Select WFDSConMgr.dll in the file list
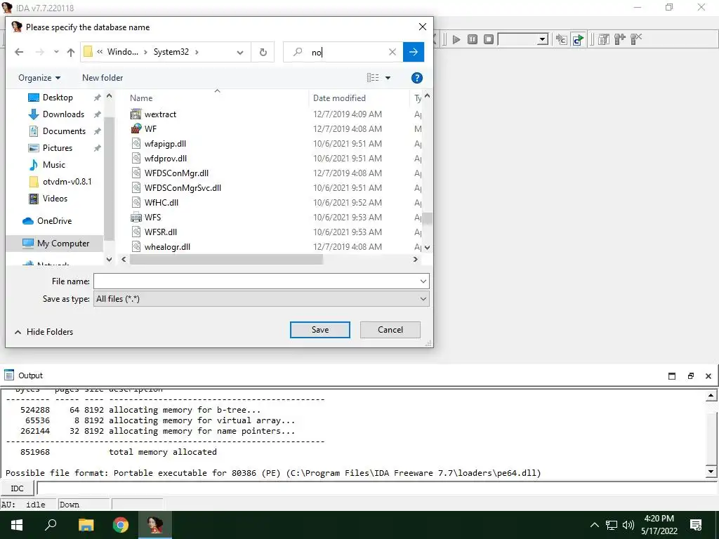Image resolution: width=719 pixels, height=539 pixels. 176,173
